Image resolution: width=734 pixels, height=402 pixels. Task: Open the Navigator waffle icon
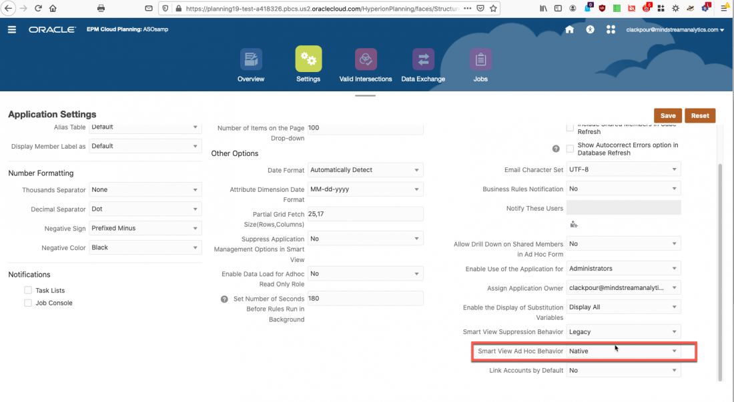click(x=611, y=29)
